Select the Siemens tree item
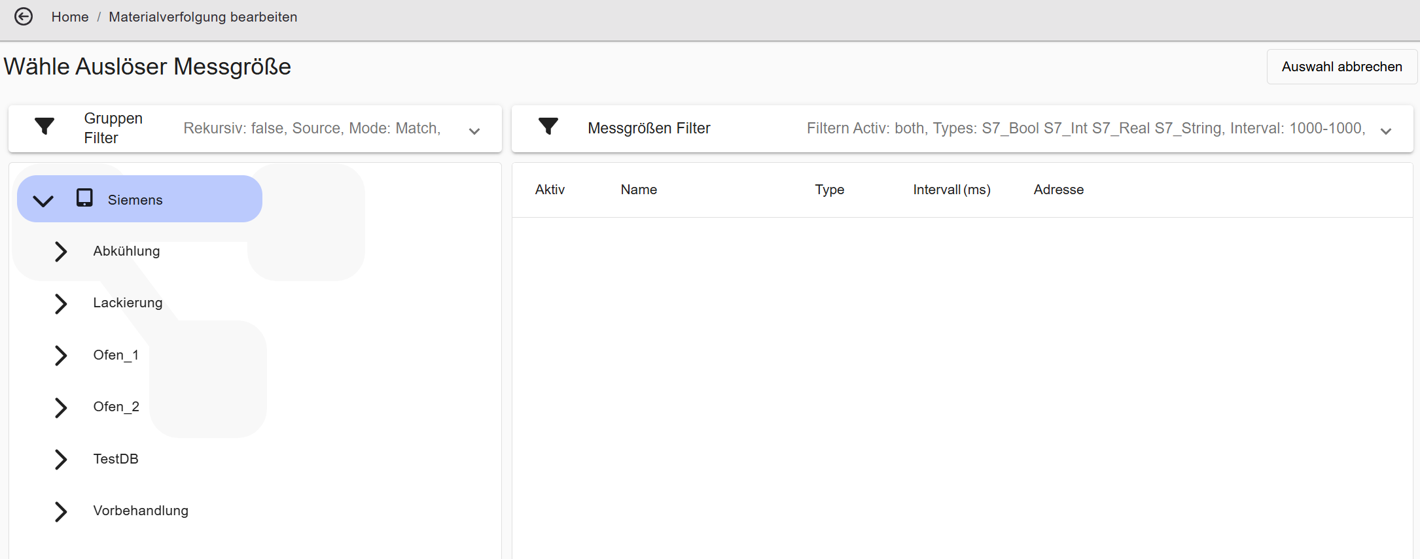 coord(139,199)
